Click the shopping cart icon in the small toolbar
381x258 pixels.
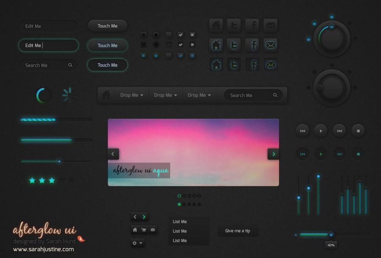point(144,230)
